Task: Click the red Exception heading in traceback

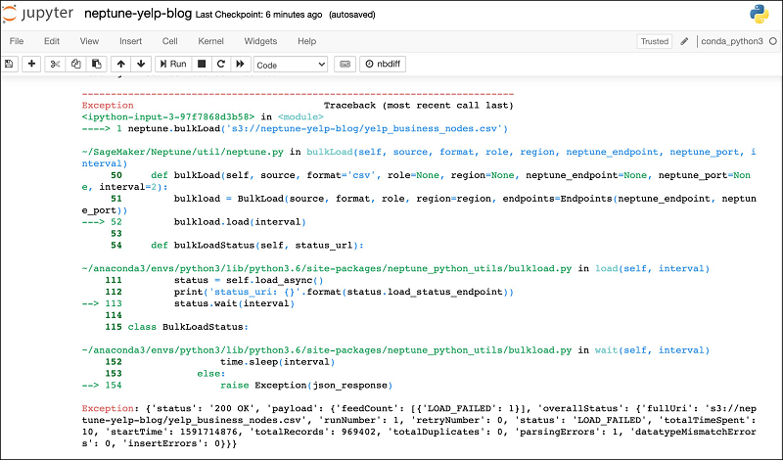Action: [108, 106]
